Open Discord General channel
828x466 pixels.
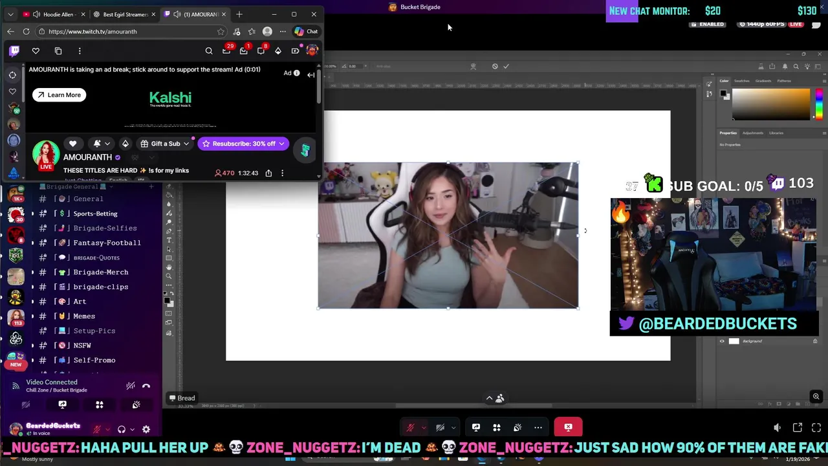tap(88, 199)
